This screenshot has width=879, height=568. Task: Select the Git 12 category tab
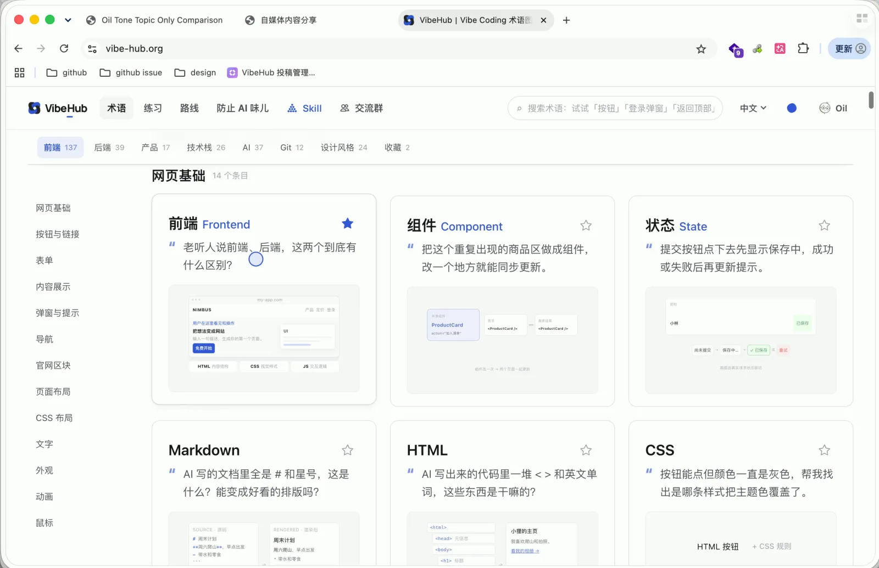click(292, 148)
